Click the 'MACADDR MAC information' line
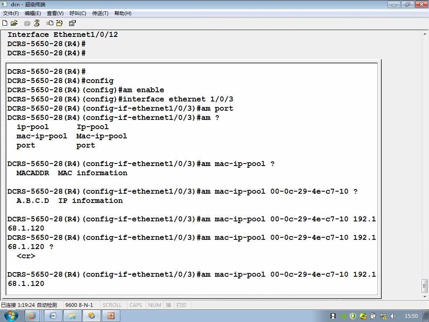429x322 pixels. pos(72,173)
